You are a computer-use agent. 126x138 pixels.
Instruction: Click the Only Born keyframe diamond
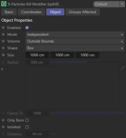click(3, 120)
